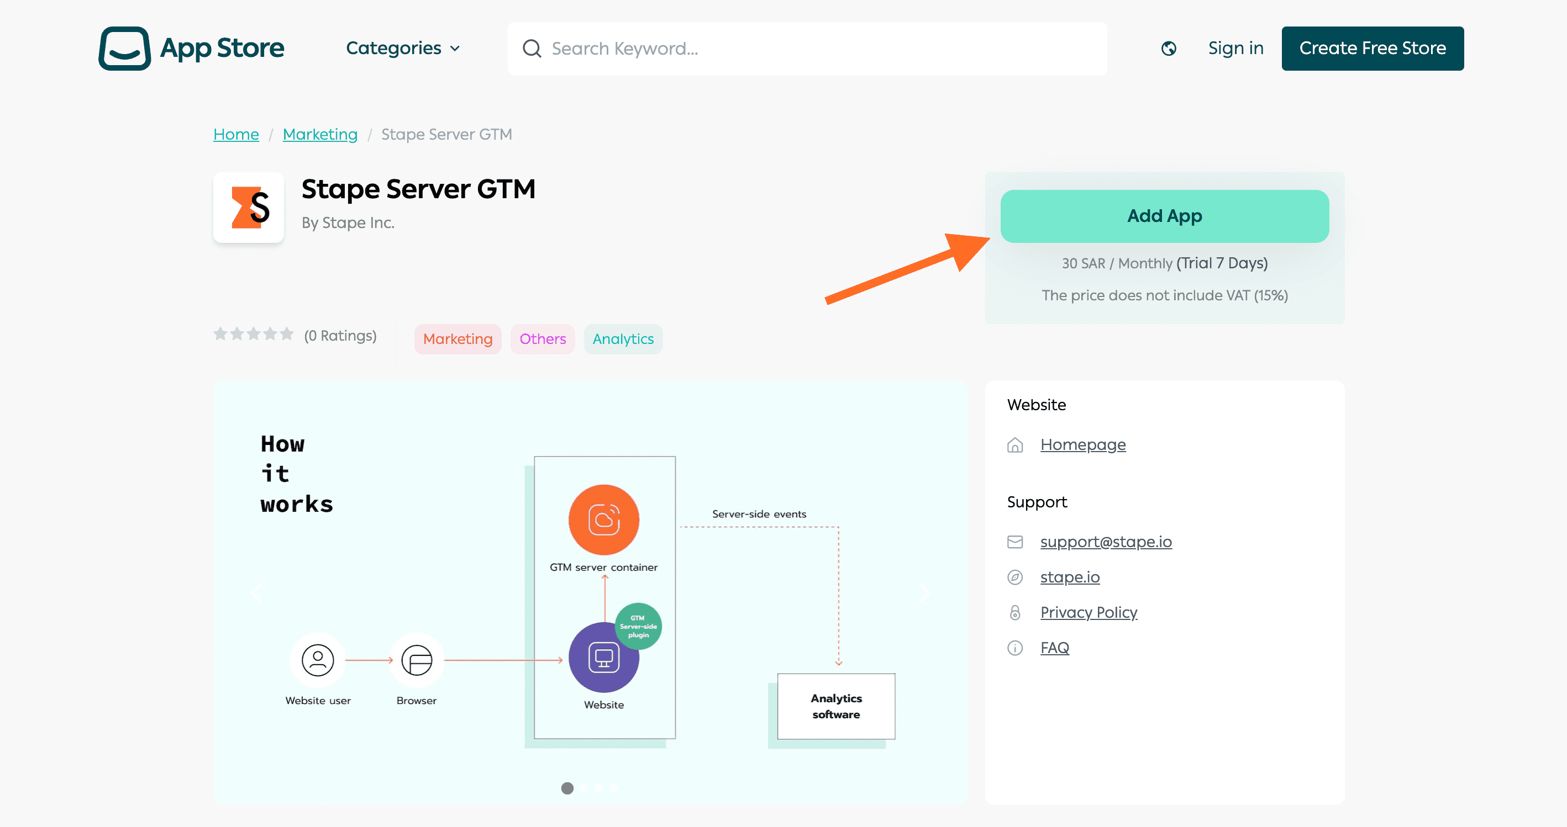Select the first carousel dot indicator
The width and height of the screenshot is (1567, 827).
(x=567, y=789)
